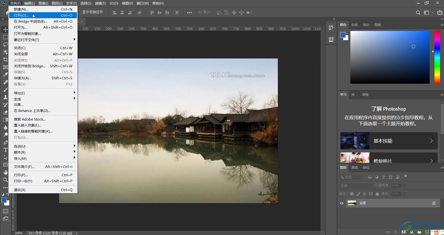Create a new group folder icon

coord(419,232)
